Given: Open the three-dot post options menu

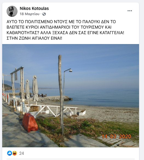Looking at the screenshot, I should point(130,11).
